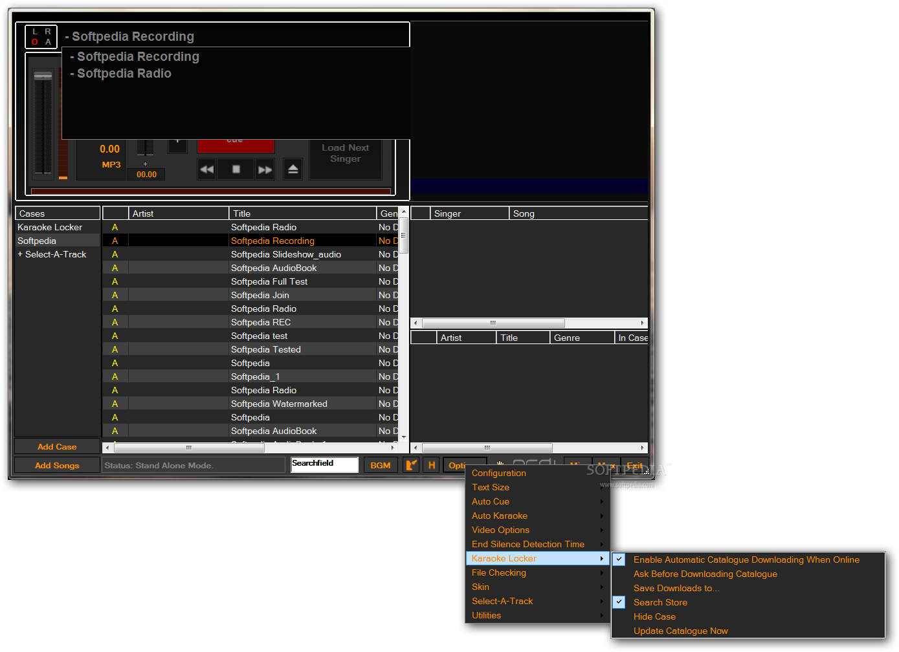
Task: Open the Configuration menu entry
Action: coord(537,473)
